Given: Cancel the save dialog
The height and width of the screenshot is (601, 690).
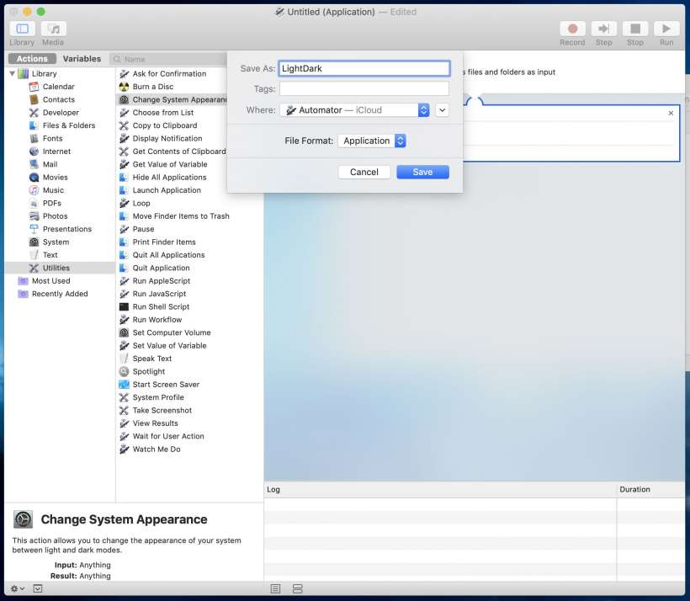Looking at the screenshot, I should 364,173.
